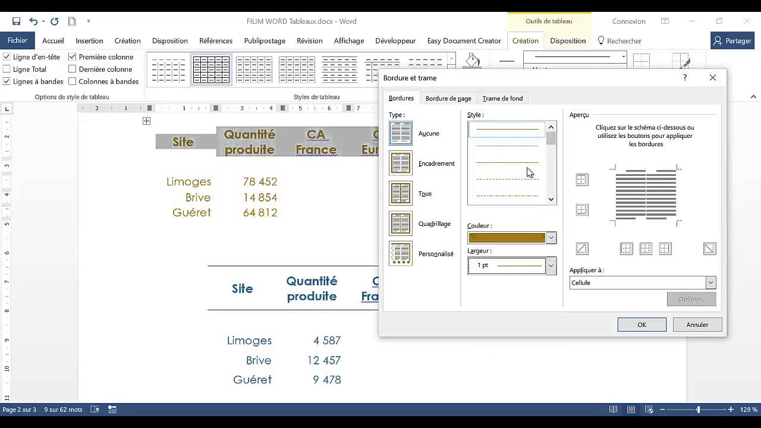Viewport: 761px width, 428px height.
Task: Uncheck Ligne d'en-tête checkbox
Action: [7, 57]
